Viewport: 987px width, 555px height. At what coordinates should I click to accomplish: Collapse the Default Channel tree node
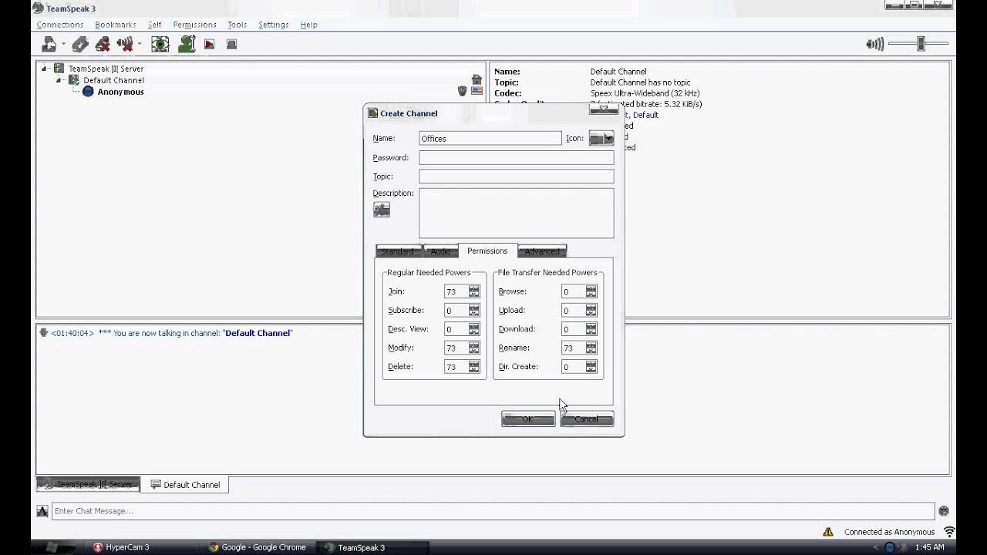tap(59, 80)
